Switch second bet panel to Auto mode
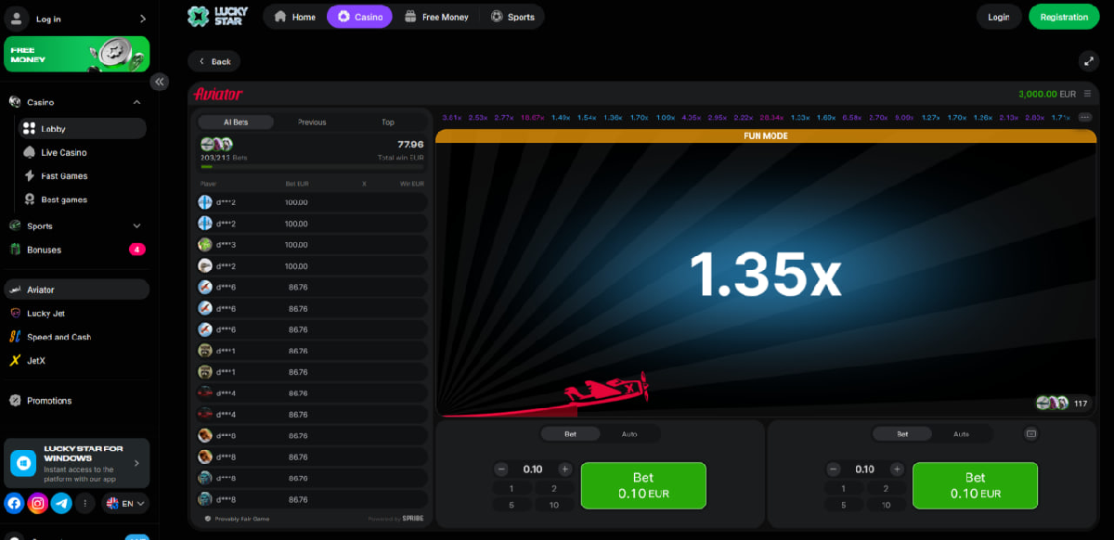 (962, 433)
